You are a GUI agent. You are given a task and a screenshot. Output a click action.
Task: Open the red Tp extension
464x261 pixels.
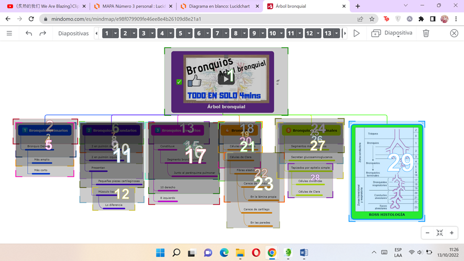pyautogui.click(x=386, y=19)
